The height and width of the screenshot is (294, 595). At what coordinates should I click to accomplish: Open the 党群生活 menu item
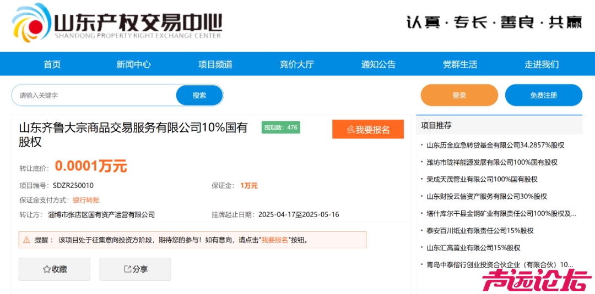[460, 64]
